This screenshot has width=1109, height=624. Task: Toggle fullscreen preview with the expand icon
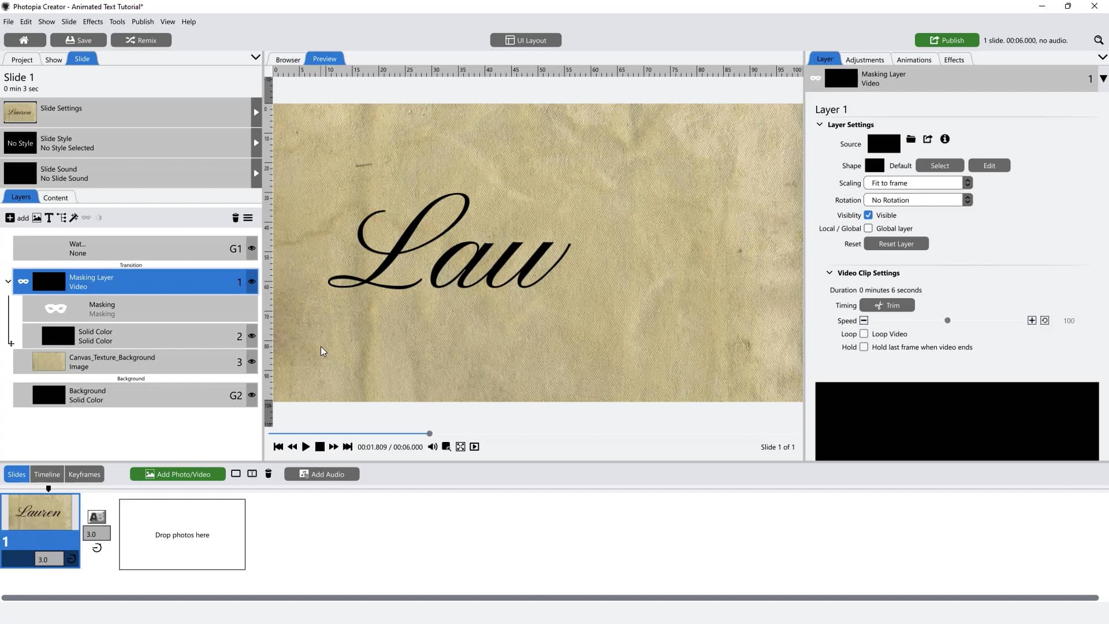pyautogui.click(x=460, y=447)
